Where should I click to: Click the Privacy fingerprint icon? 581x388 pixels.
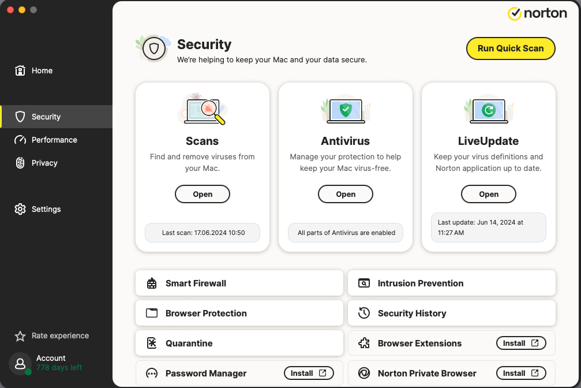20,163
